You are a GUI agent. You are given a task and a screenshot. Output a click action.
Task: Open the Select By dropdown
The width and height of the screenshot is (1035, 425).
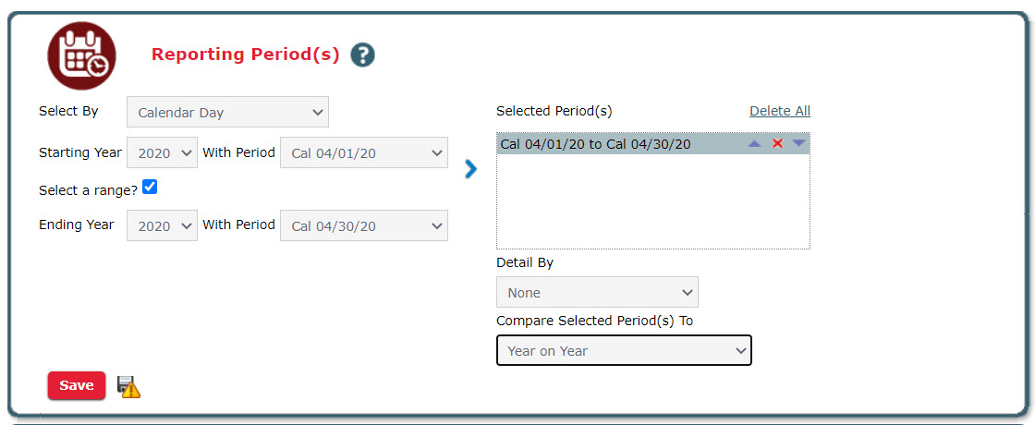tap(227, 113)
